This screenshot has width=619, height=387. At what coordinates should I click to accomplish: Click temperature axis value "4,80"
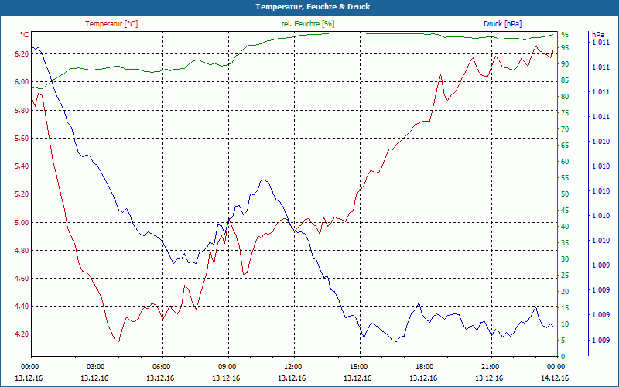[x=22, y=250]
